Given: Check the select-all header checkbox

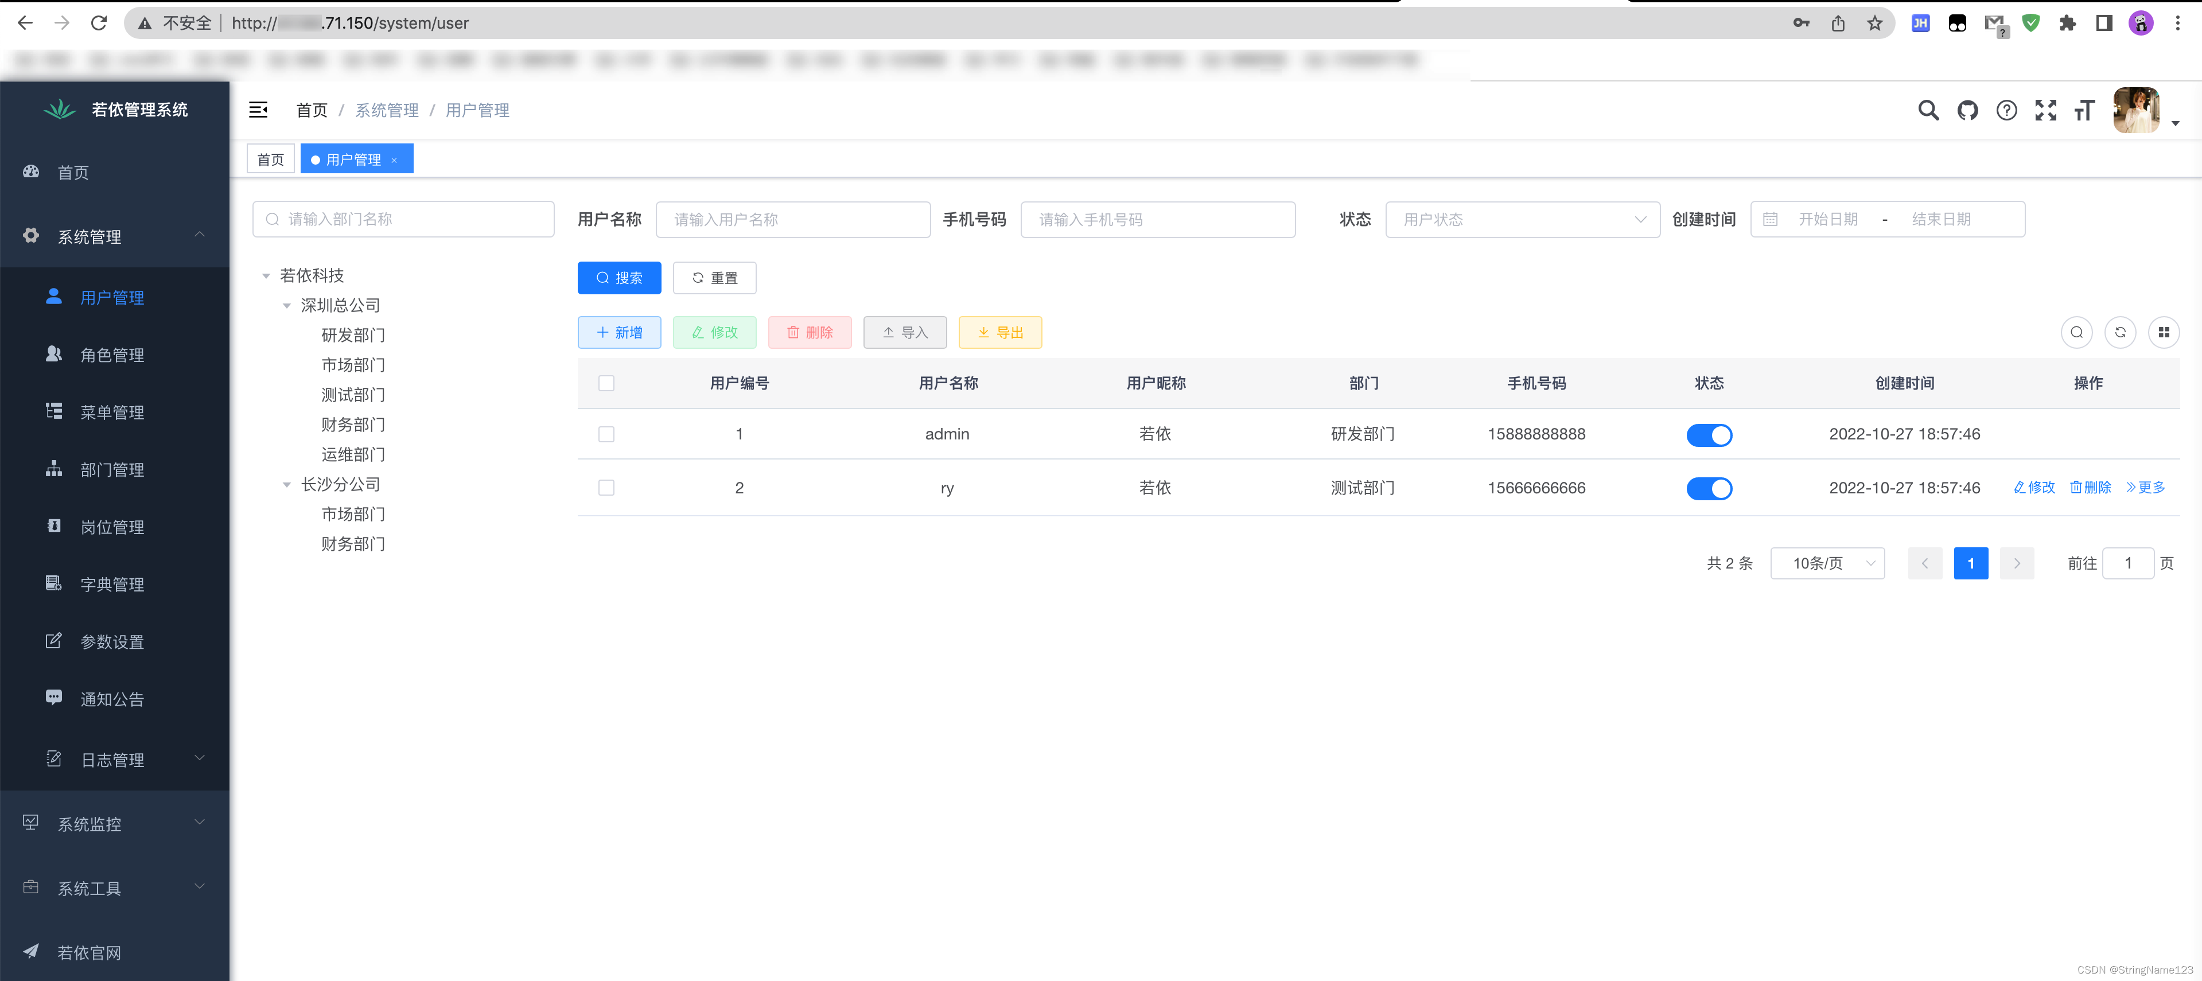Looking at the screenshot, I should 606,384.
